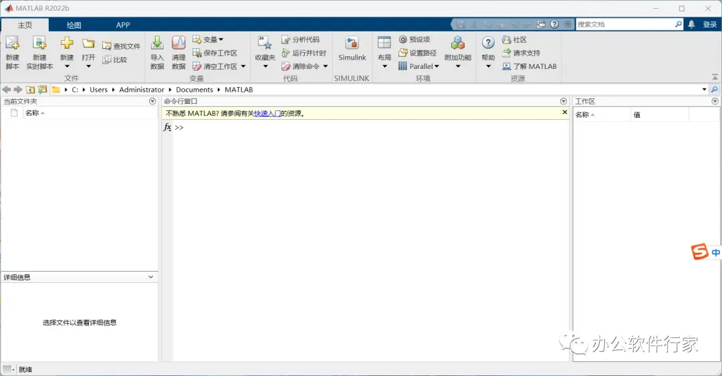Click the 新建脚本 (New Script) icon
This screenshot has height=376, width=722.
tap(12, 44)
